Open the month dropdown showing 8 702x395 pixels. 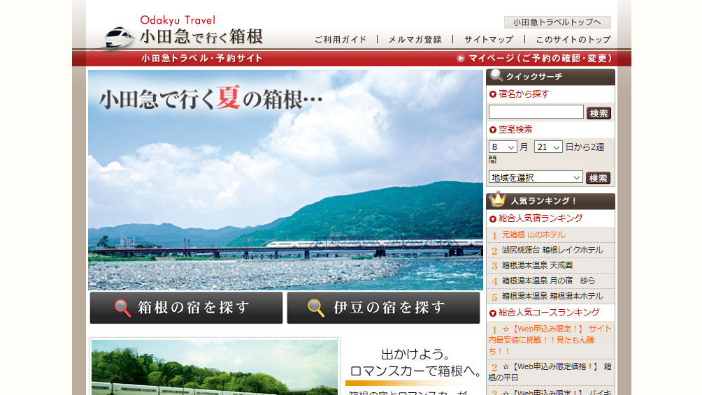[x=503, y=147]
